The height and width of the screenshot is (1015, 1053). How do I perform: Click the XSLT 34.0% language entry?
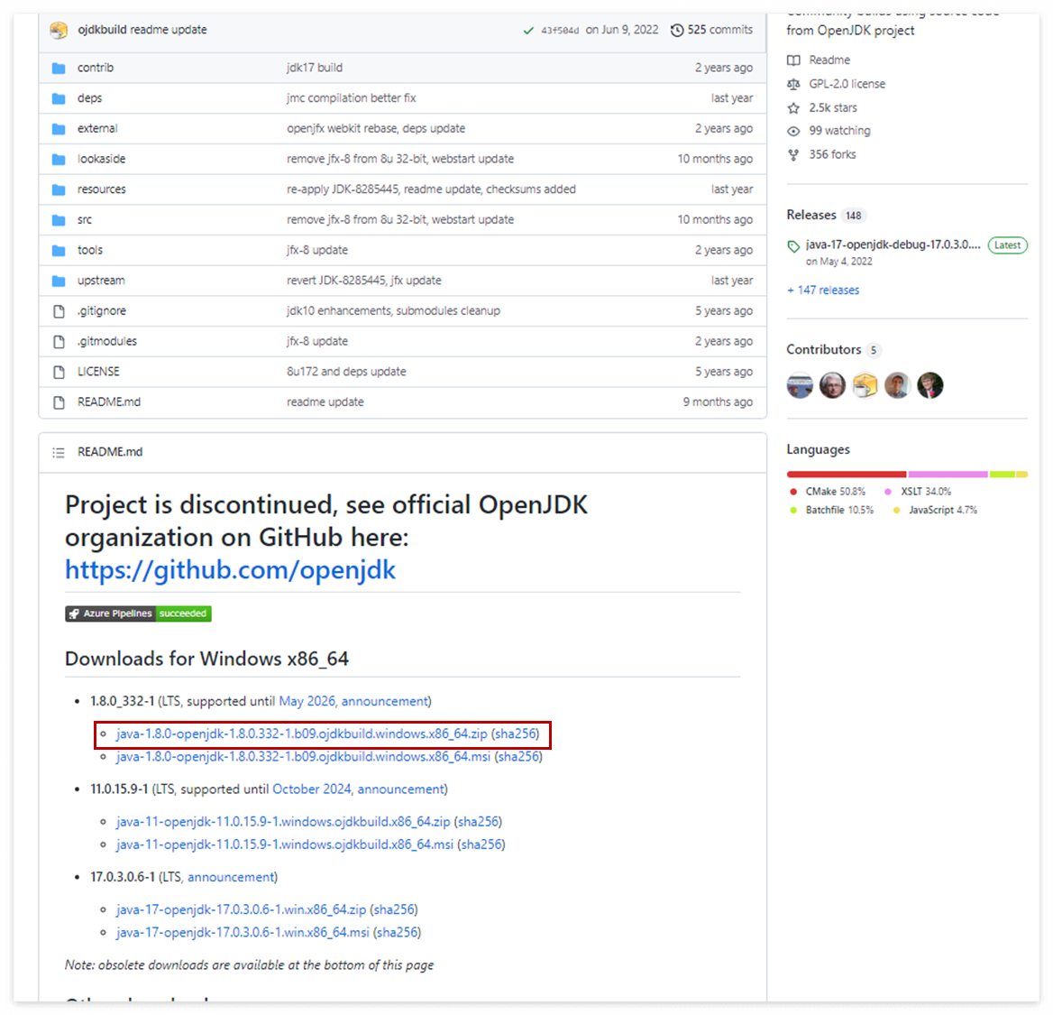918,492
